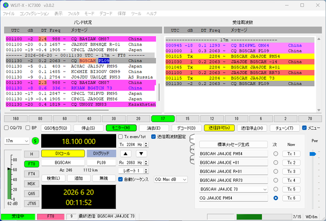Select 次 radio button for Tx 1

[x=276, y=154]
